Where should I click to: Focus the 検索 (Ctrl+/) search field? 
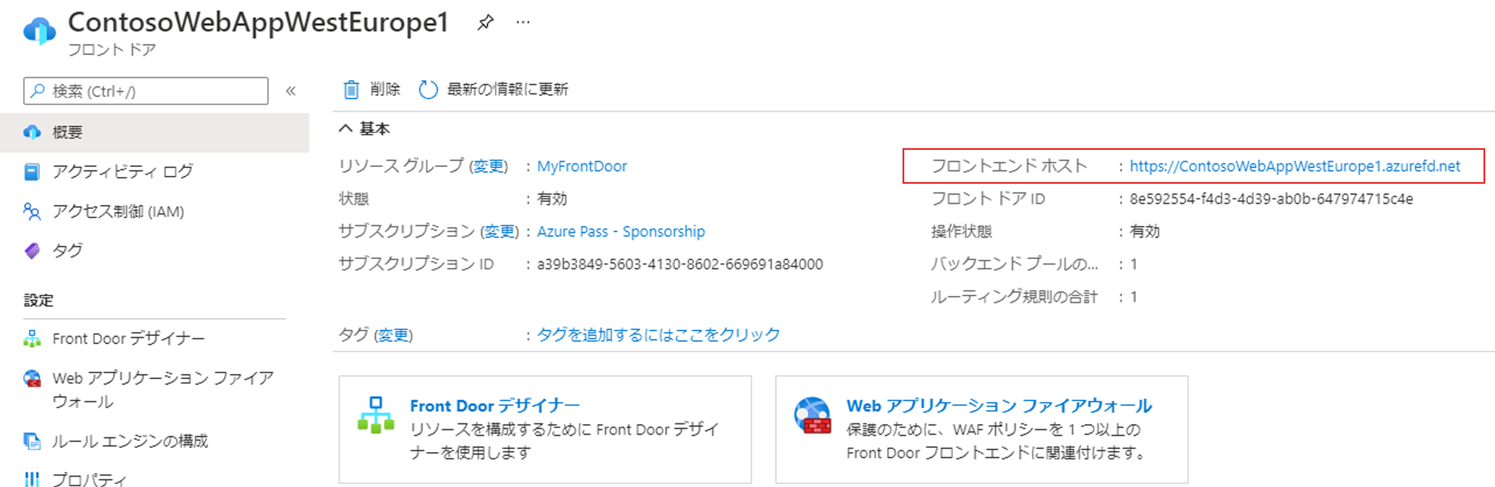146,91
